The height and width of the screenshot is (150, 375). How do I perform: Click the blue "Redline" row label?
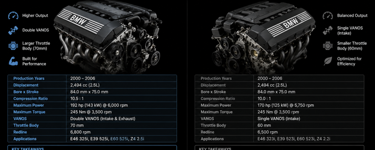tap(20, 132)
